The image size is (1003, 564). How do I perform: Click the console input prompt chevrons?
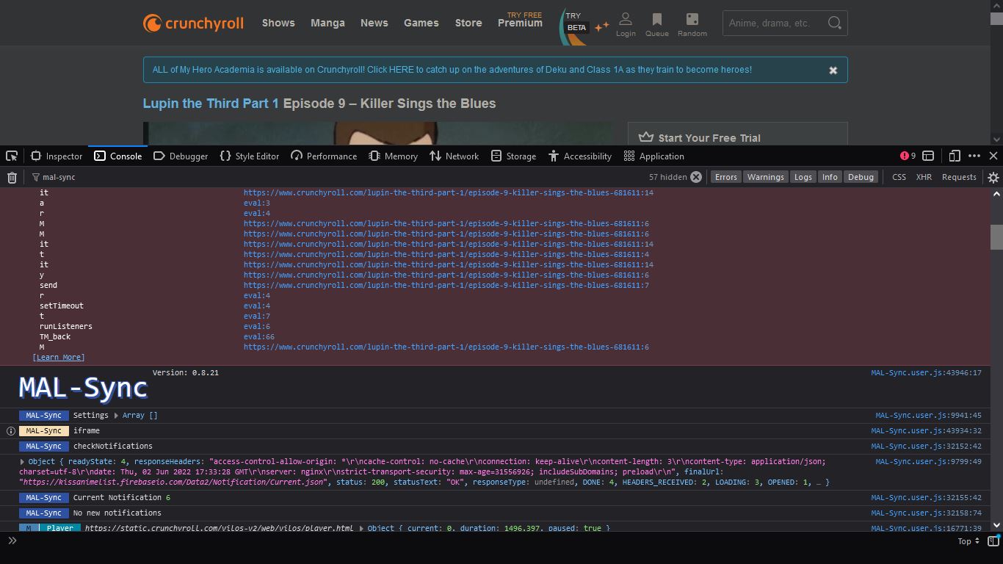[12, 541]
